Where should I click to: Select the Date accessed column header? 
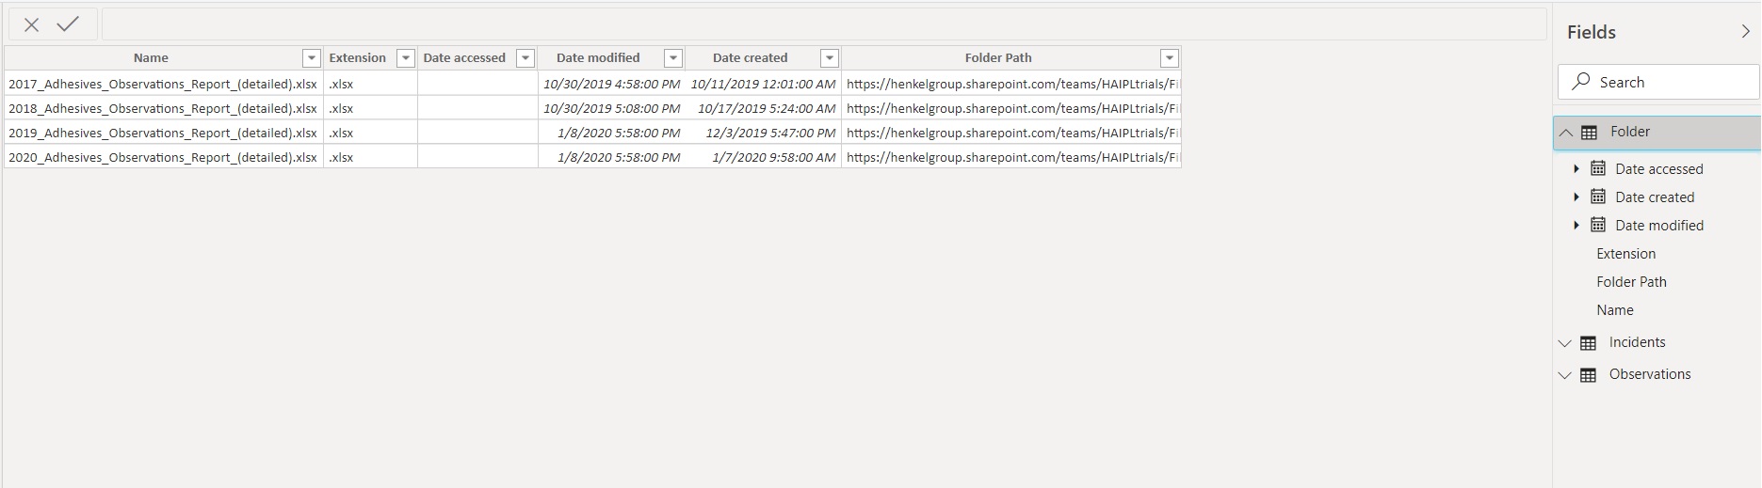click(x=464, y=58)
